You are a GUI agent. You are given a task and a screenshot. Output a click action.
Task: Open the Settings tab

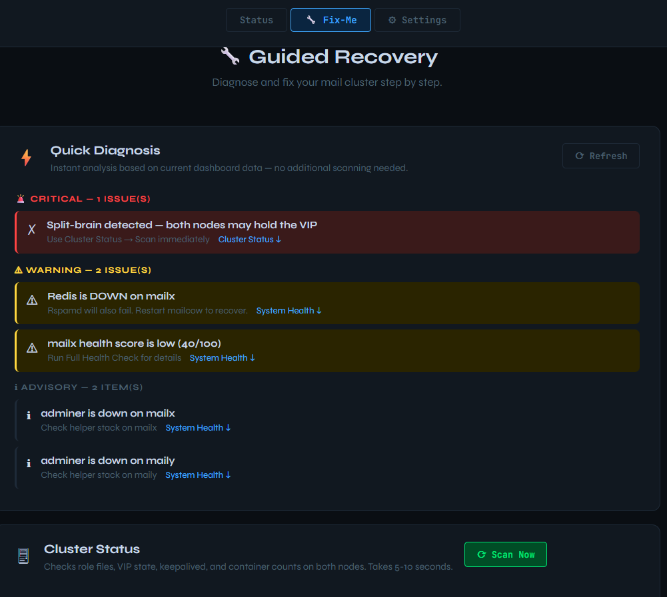[x=417, y=20]
